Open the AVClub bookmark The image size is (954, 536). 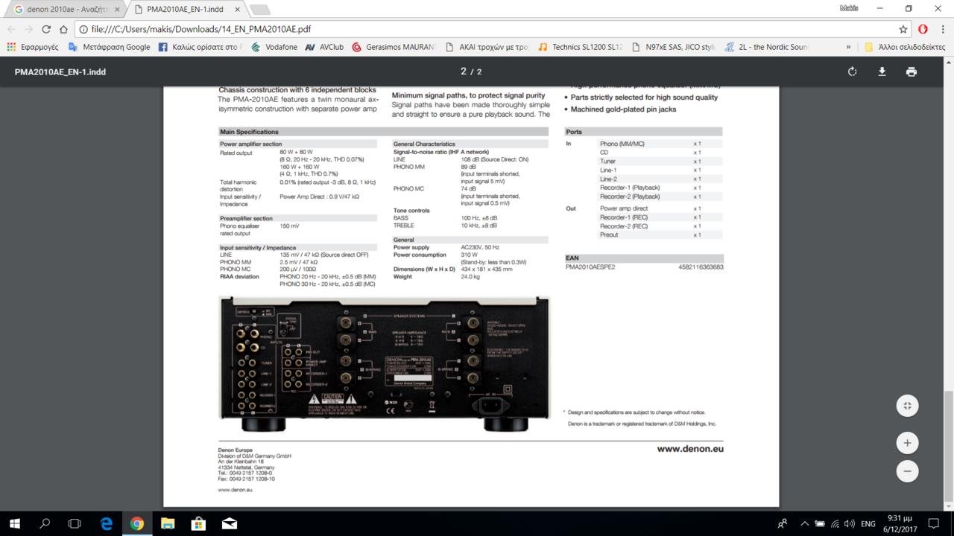324,47
